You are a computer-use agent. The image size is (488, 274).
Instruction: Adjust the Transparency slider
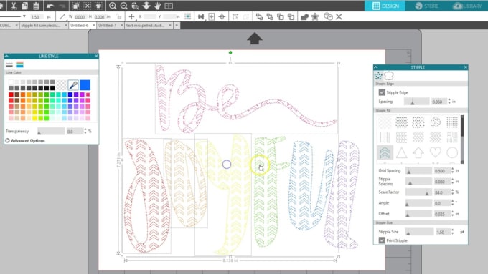(51, 131)
